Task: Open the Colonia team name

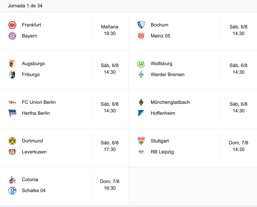Action: (30, 180)
